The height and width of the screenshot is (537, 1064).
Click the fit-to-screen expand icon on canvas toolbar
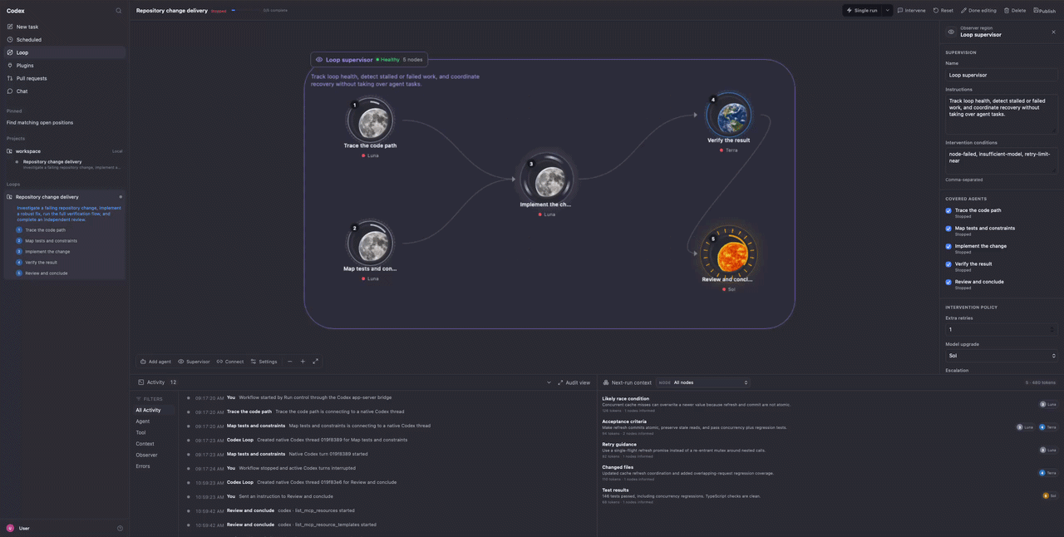point(315,362)
